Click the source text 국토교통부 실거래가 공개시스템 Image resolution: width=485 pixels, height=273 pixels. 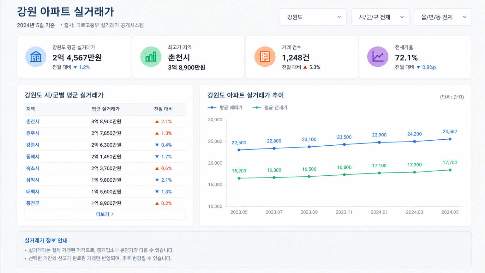[110, 25]
